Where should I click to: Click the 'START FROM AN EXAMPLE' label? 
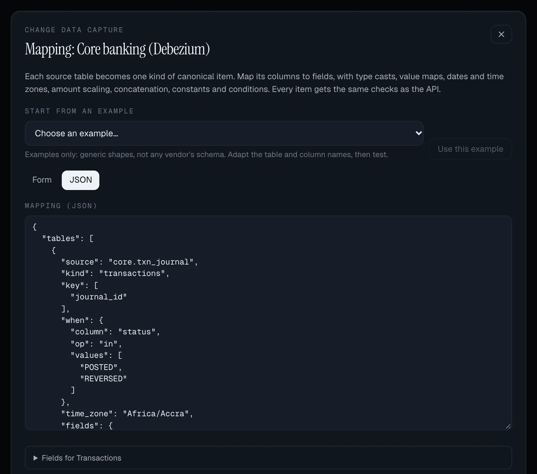coord(80,111)
